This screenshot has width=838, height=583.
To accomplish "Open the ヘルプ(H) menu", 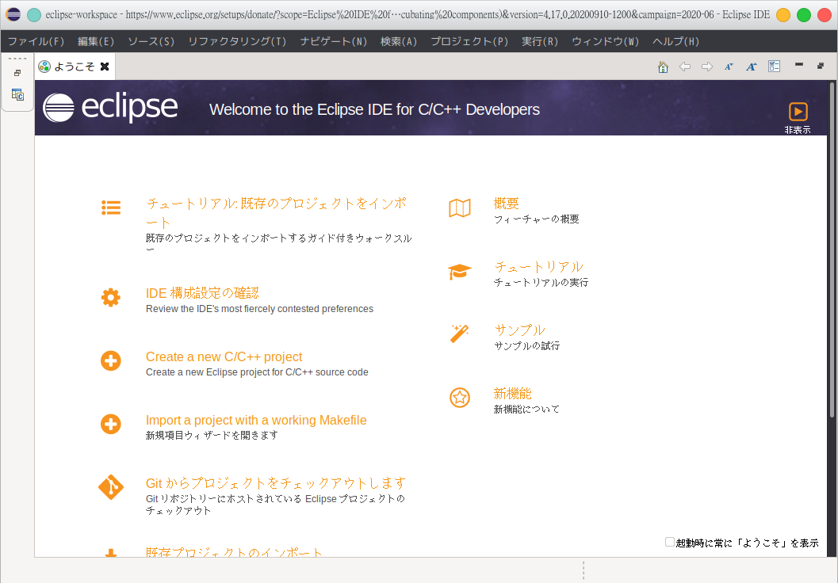I will (676, 41).
